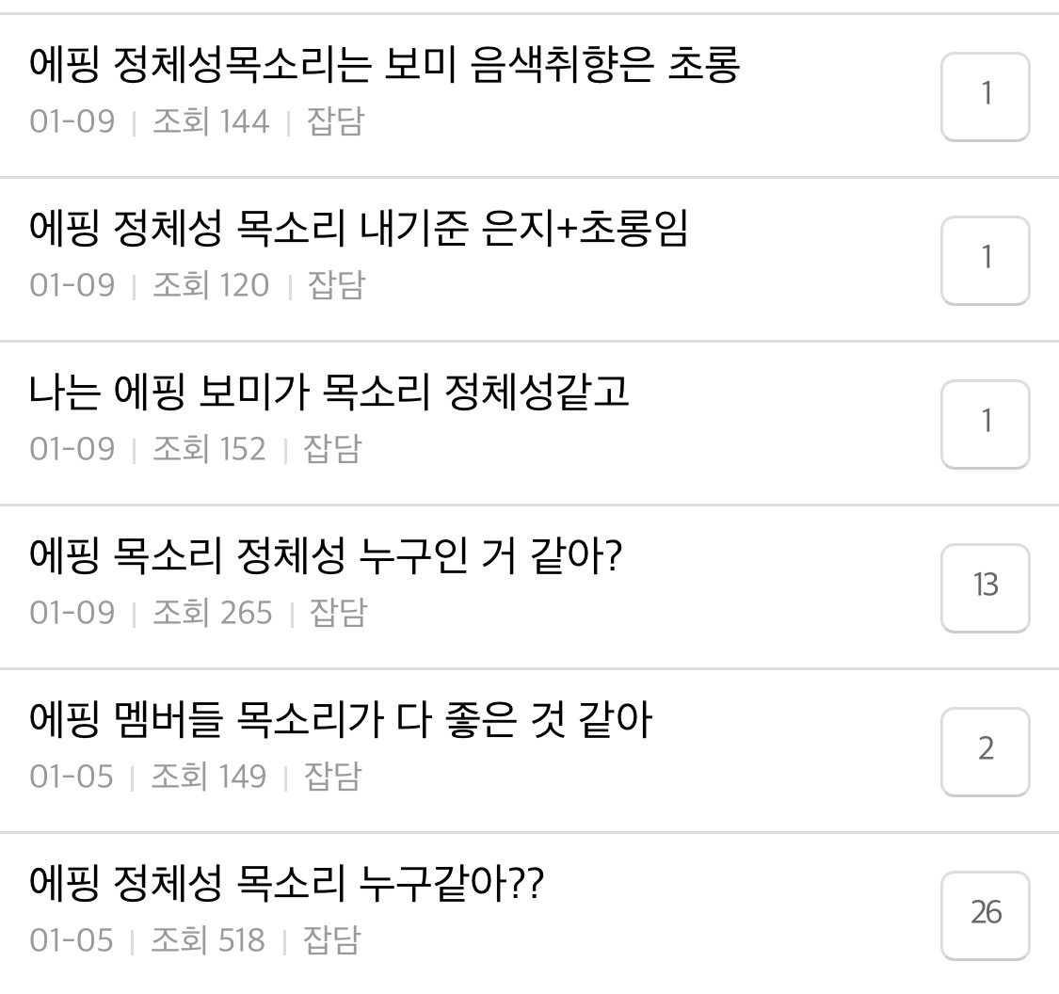1059x994 pixels.
Task: Click comment count 1 on 보미 음색취향 post
Action: tap(985, 96)
